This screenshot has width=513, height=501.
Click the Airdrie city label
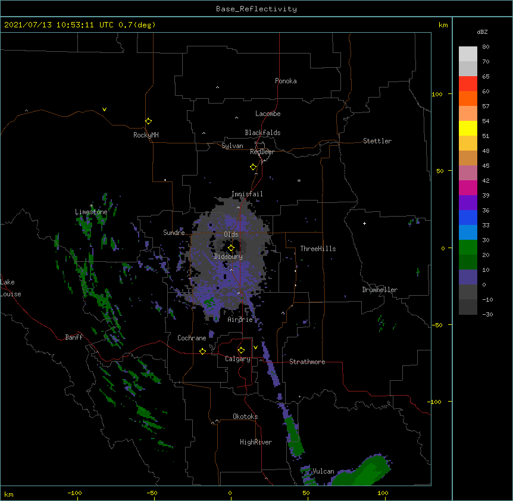[x=240, y=320]
